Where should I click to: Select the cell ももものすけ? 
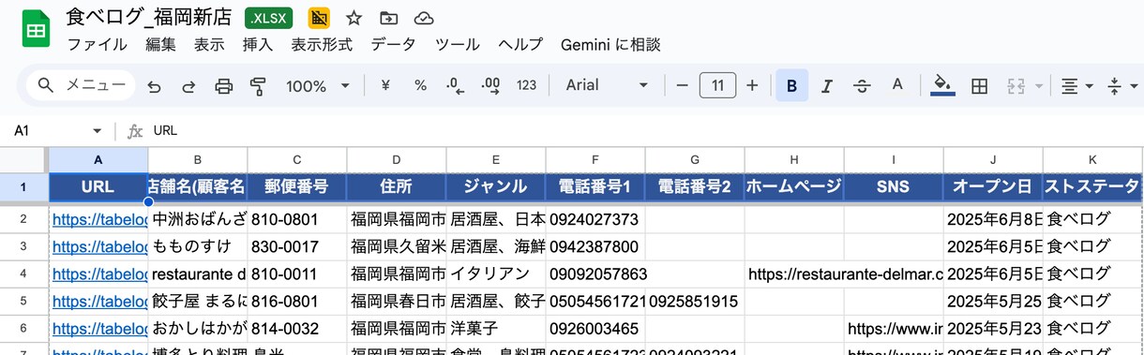coord(198,247)
